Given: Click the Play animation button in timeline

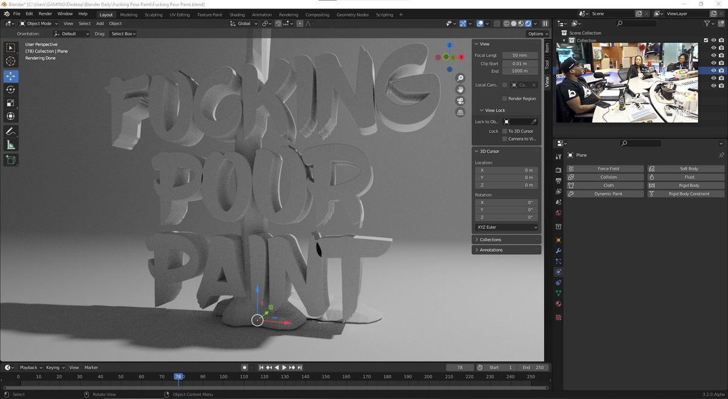Looking at the screenshot, I should coord(284,367).
